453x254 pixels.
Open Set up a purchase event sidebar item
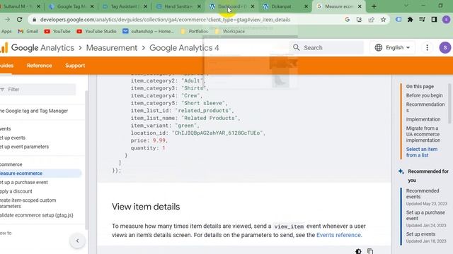coord(24,182)
